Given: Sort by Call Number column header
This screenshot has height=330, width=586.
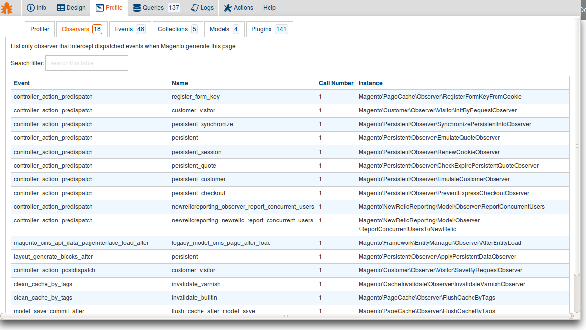Looking at the screenshot, I should (x=336, y=83).
